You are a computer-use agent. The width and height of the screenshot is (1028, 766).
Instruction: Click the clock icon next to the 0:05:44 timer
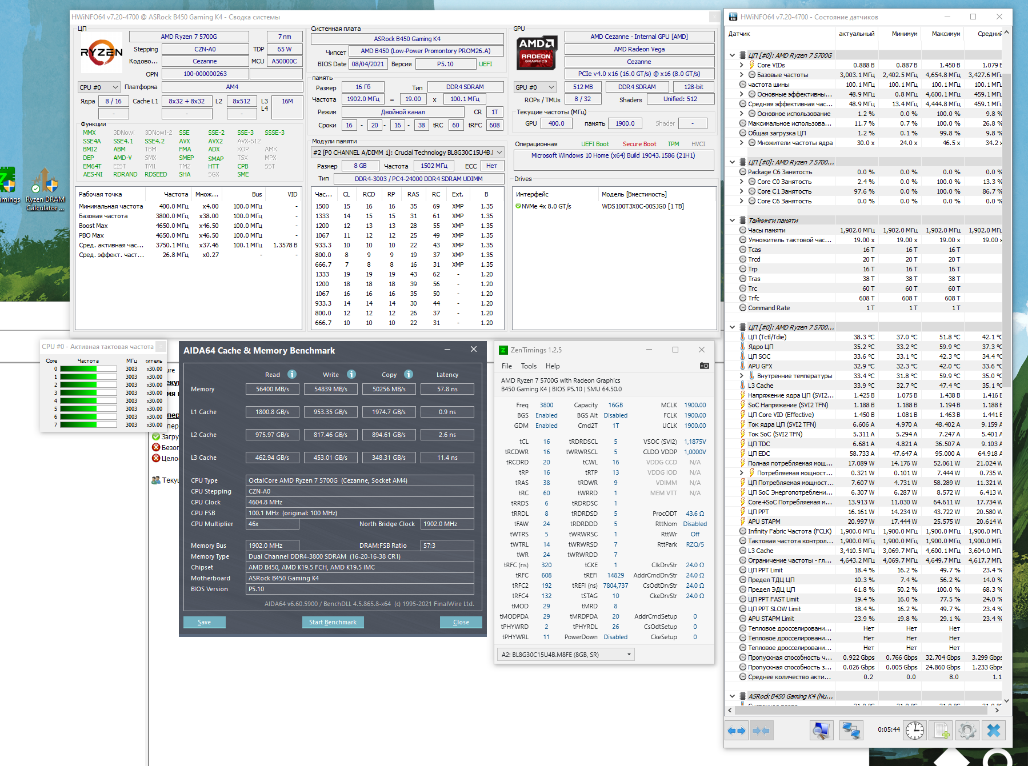point(915,730)
